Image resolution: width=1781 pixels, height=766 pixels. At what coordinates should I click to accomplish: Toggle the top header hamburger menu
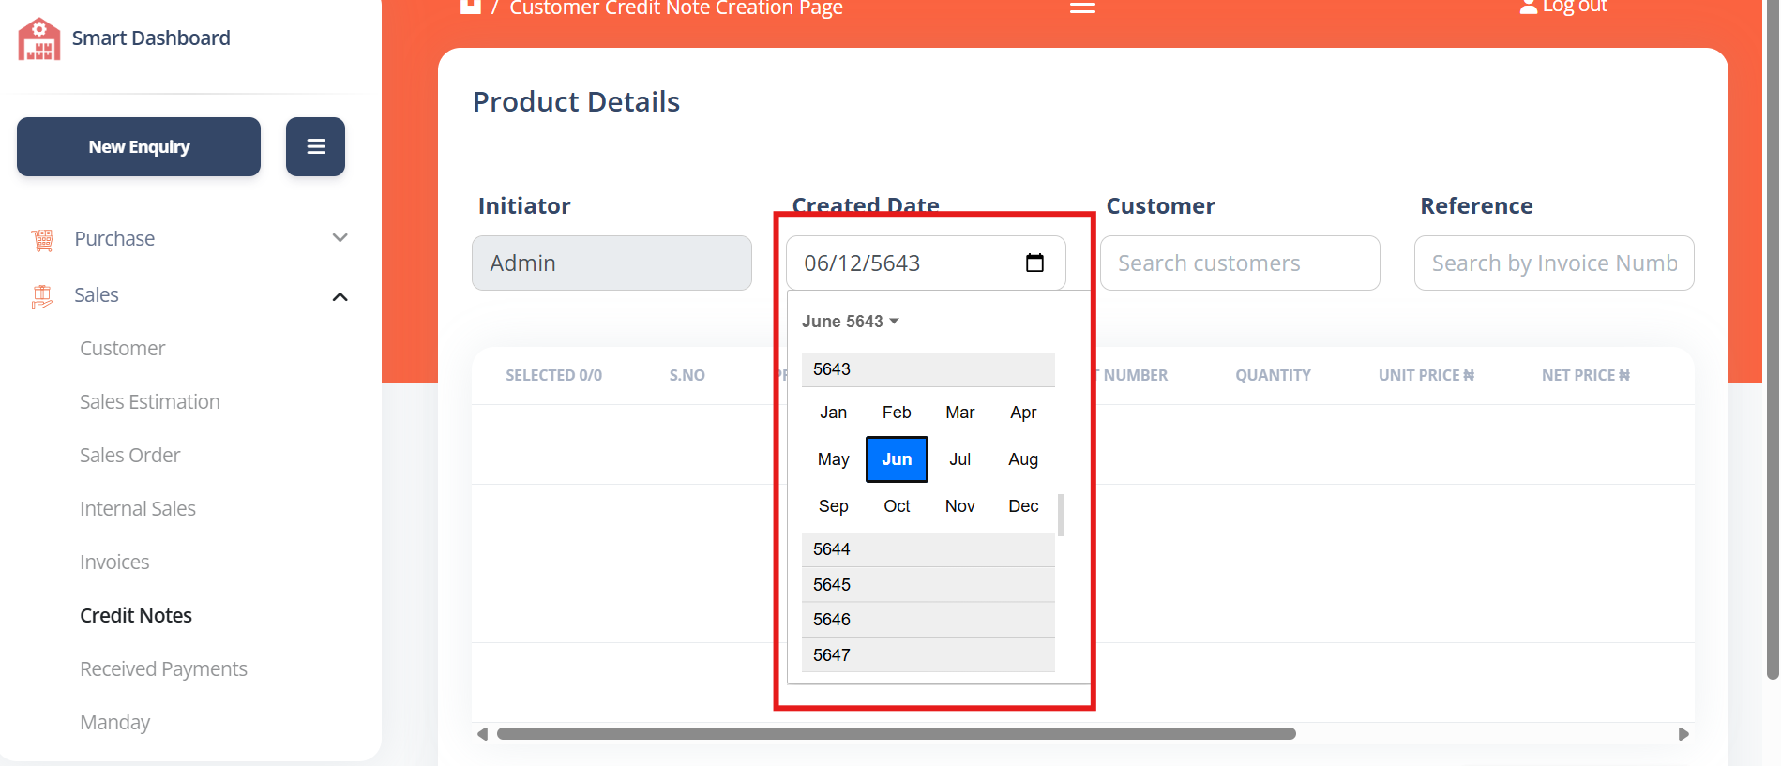(1083, 8)
